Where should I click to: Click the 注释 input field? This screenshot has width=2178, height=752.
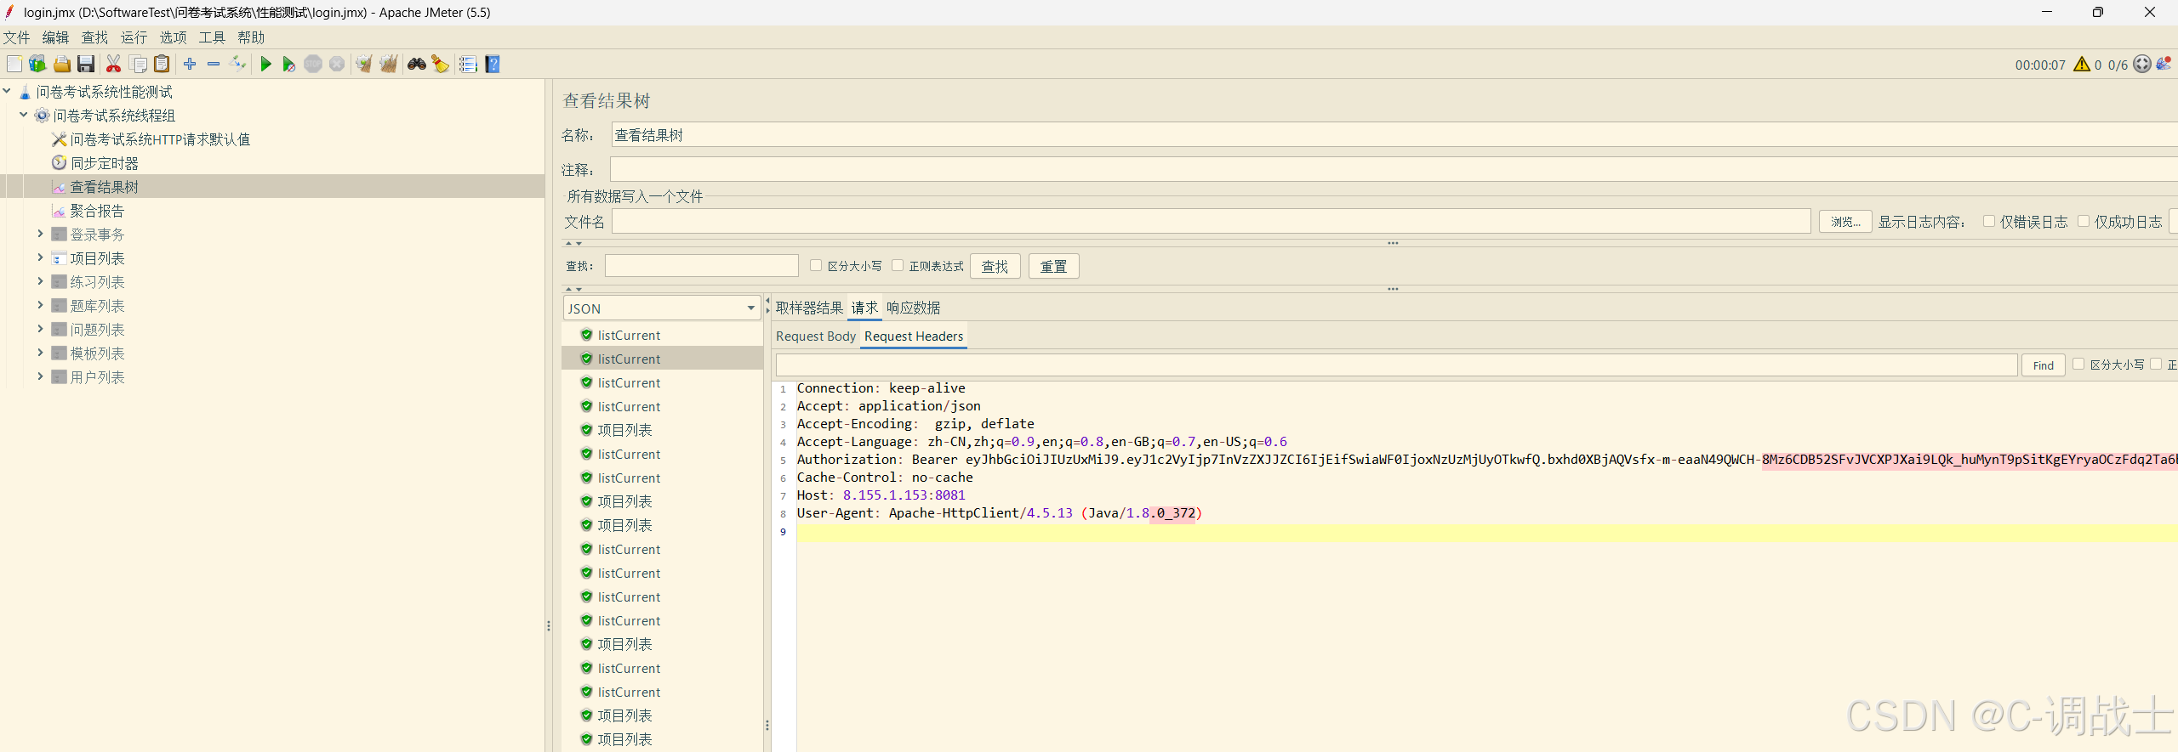[1394, 169]
